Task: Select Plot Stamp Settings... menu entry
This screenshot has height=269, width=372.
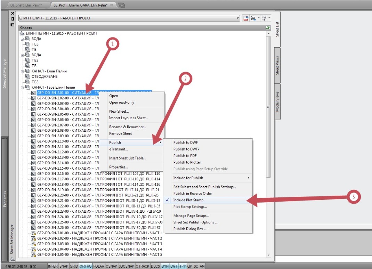Action: pos(190,207)
